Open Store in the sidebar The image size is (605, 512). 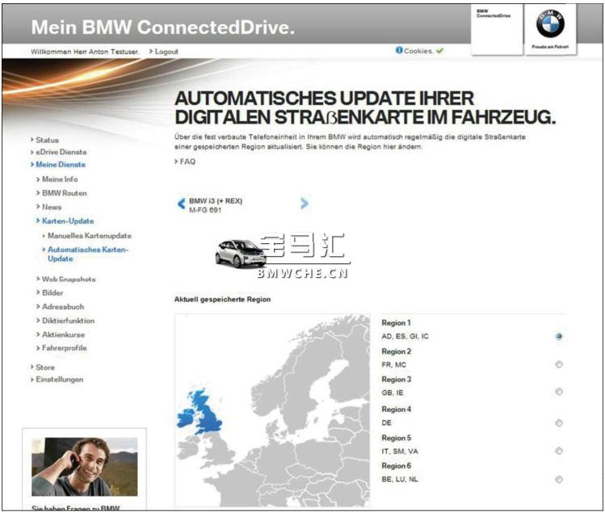45,367
